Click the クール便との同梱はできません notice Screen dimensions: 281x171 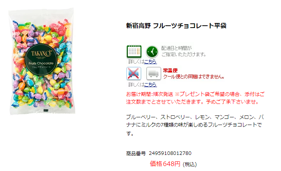194,77
